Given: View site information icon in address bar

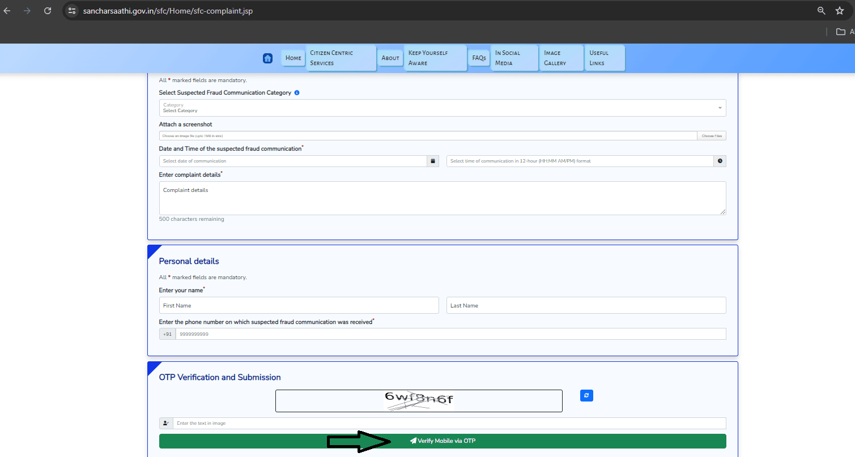Looking at the screenshot, I should [x=71, y=11].
